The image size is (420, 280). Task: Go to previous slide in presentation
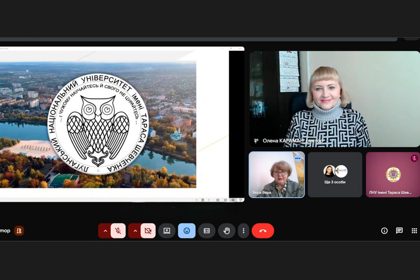tap(196, 200)
